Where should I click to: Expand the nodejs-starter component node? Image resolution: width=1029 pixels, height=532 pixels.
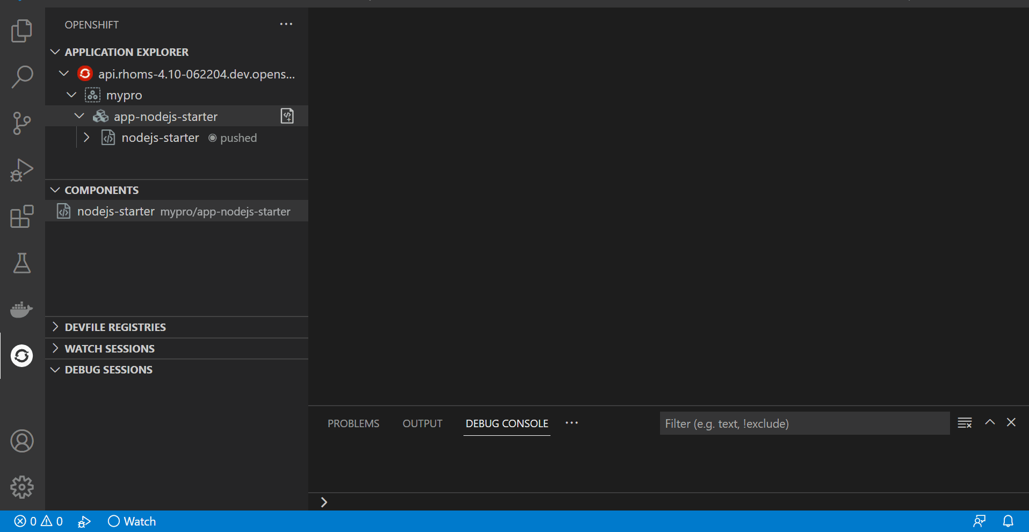pos(86,138)
